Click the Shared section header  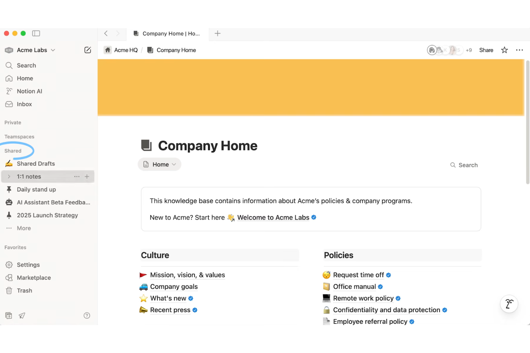point(13,151)
